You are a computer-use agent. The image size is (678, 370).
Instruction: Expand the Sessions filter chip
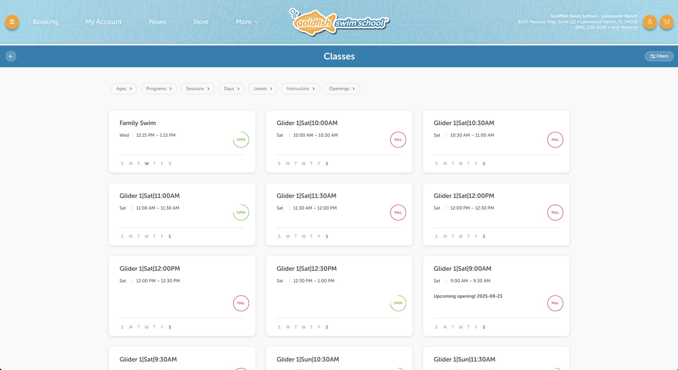coord(198,89)
